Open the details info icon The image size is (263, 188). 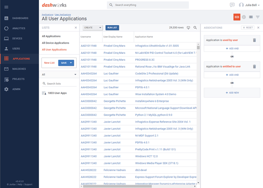tap(244, 17)
